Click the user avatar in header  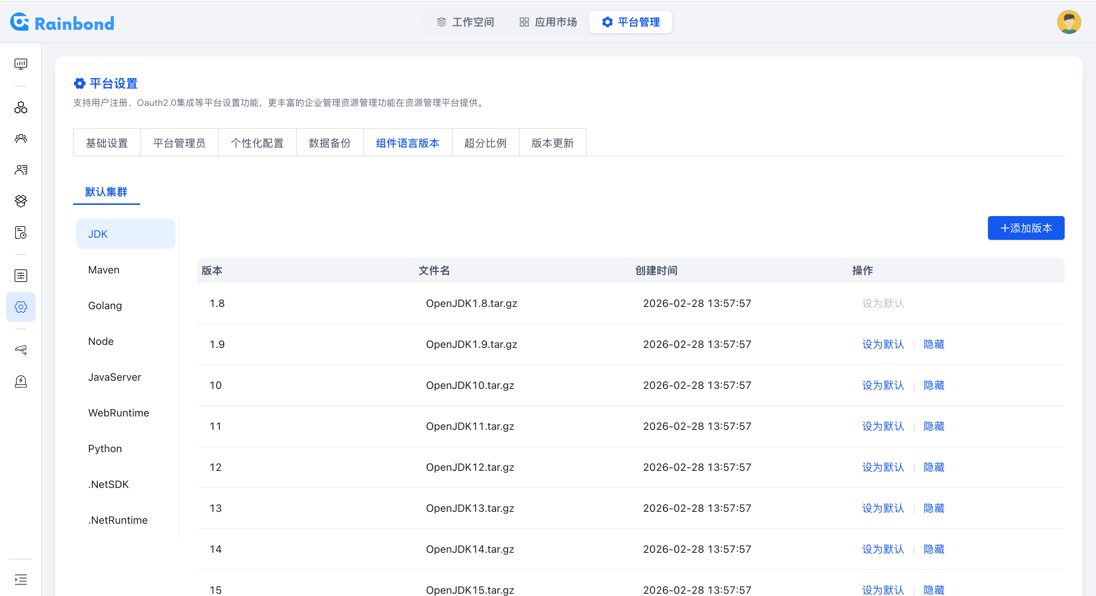(x=1068, y=22)
